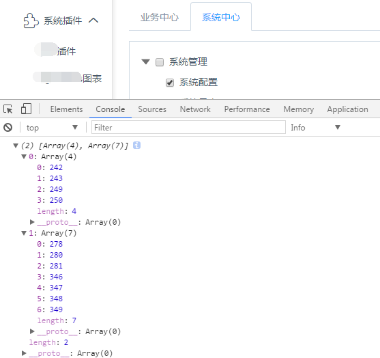Click the console Filter input field
The width and height of the screenshot is (380, 358).
click(x=188, y=127)
